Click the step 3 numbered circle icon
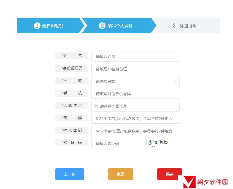 click(174, 25)
